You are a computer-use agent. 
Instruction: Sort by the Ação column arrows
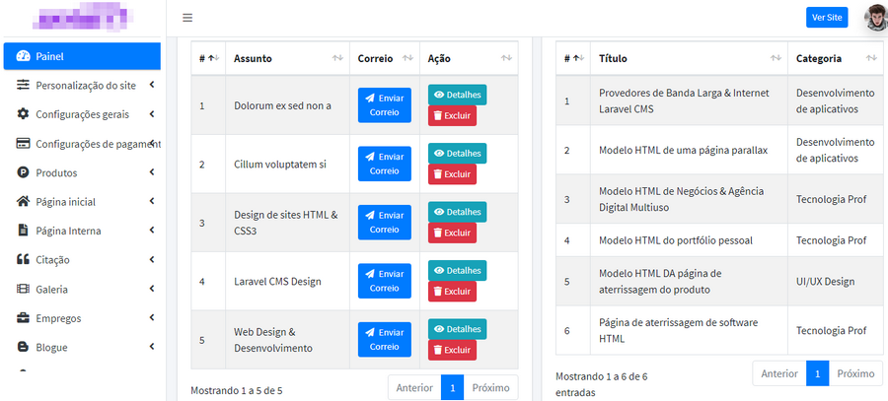[506, 58]
